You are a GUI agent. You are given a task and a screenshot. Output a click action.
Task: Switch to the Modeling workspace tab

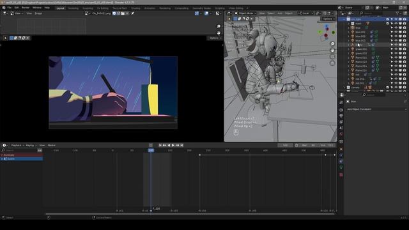pyautogui.click(x=73, y=8)
